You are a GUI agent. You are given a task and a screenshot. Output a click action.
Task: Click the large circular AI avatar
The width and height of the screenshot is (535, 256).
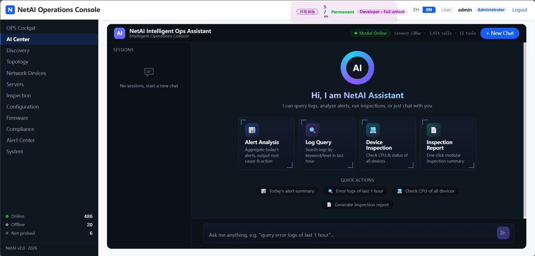(x=357, y=68)
